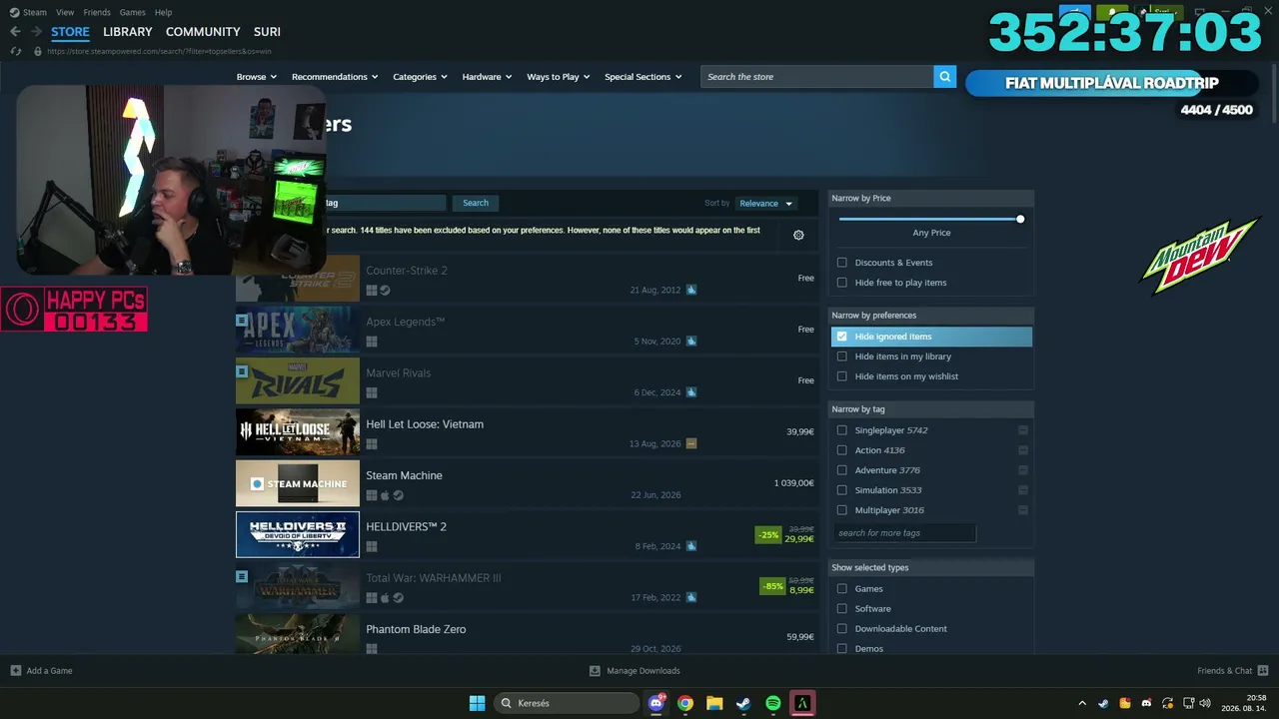
Task: Open the Friends menu
Action: point(97,12)
